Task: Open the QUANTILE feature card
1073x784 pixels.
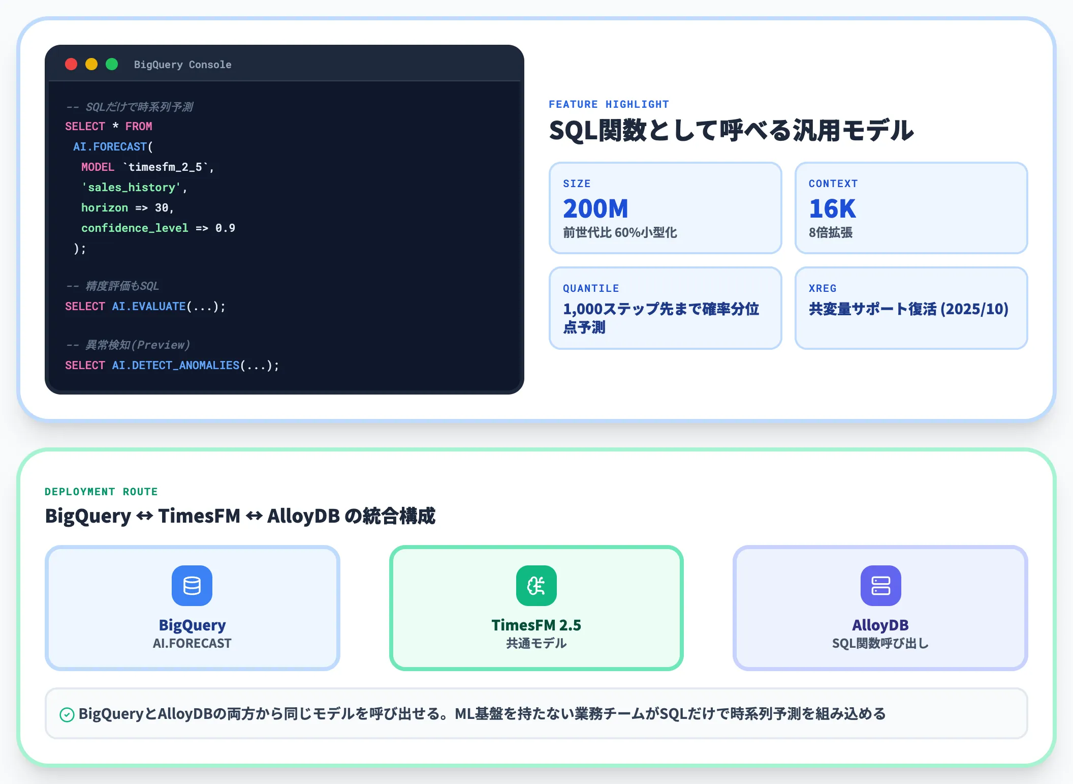Action: pos(665,308)
